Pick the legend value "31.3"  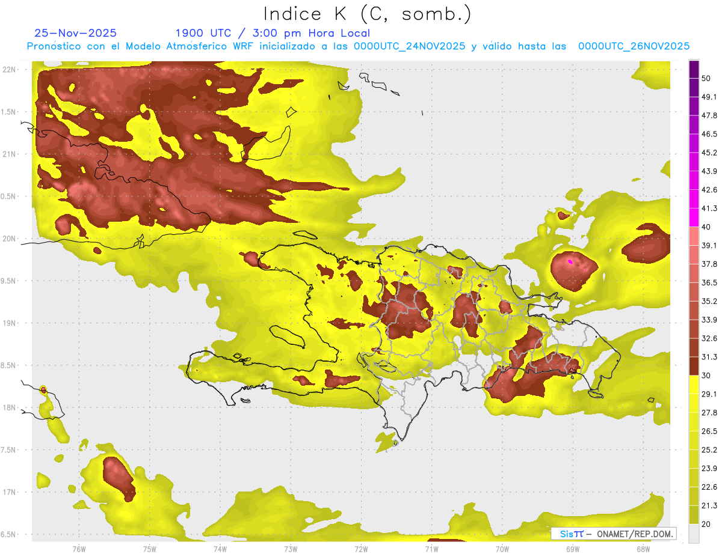709,357
